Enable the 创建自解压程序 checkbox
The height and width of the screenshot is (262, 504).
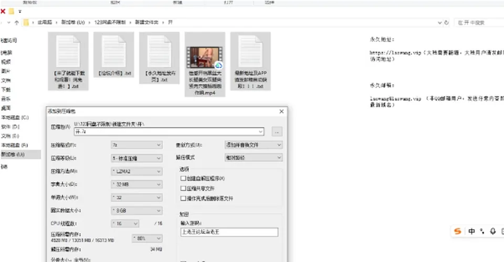183,178
